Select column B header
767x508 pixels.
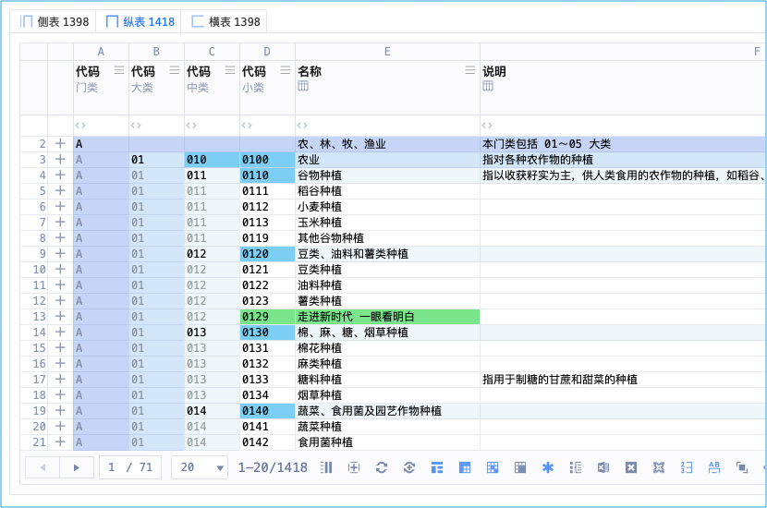[156, 52]
